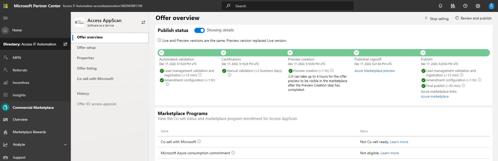Open Learn more for Not eligible

[x=390, y=153]
